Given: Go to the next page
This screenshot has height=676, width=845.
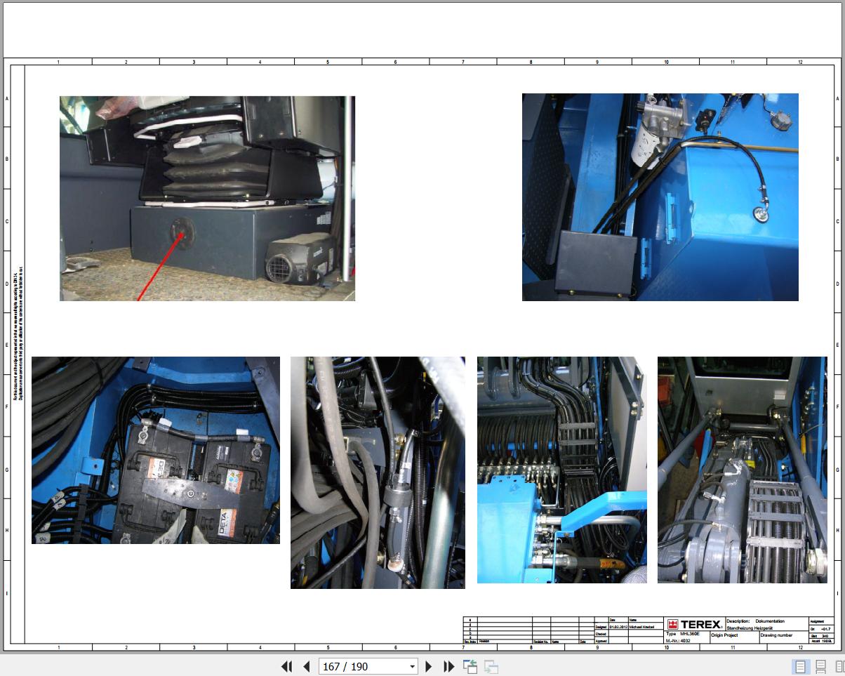Looking at the screenshot, I should pyautogui.click(x=429, y=666).
